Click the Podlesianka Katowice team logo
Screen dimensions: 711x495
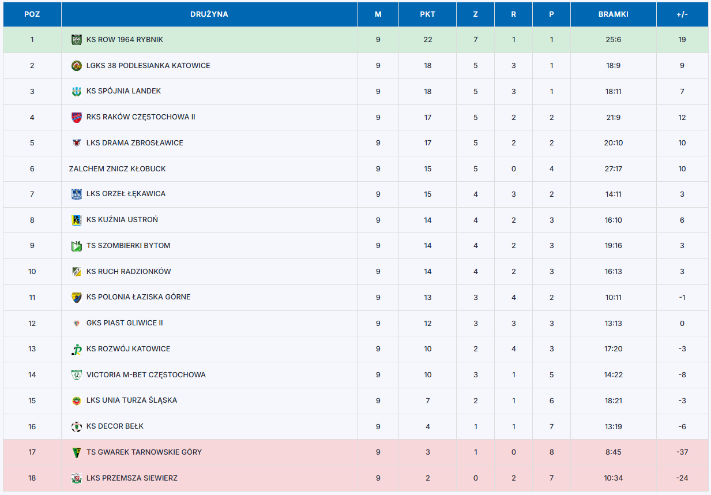coord(76,66)
